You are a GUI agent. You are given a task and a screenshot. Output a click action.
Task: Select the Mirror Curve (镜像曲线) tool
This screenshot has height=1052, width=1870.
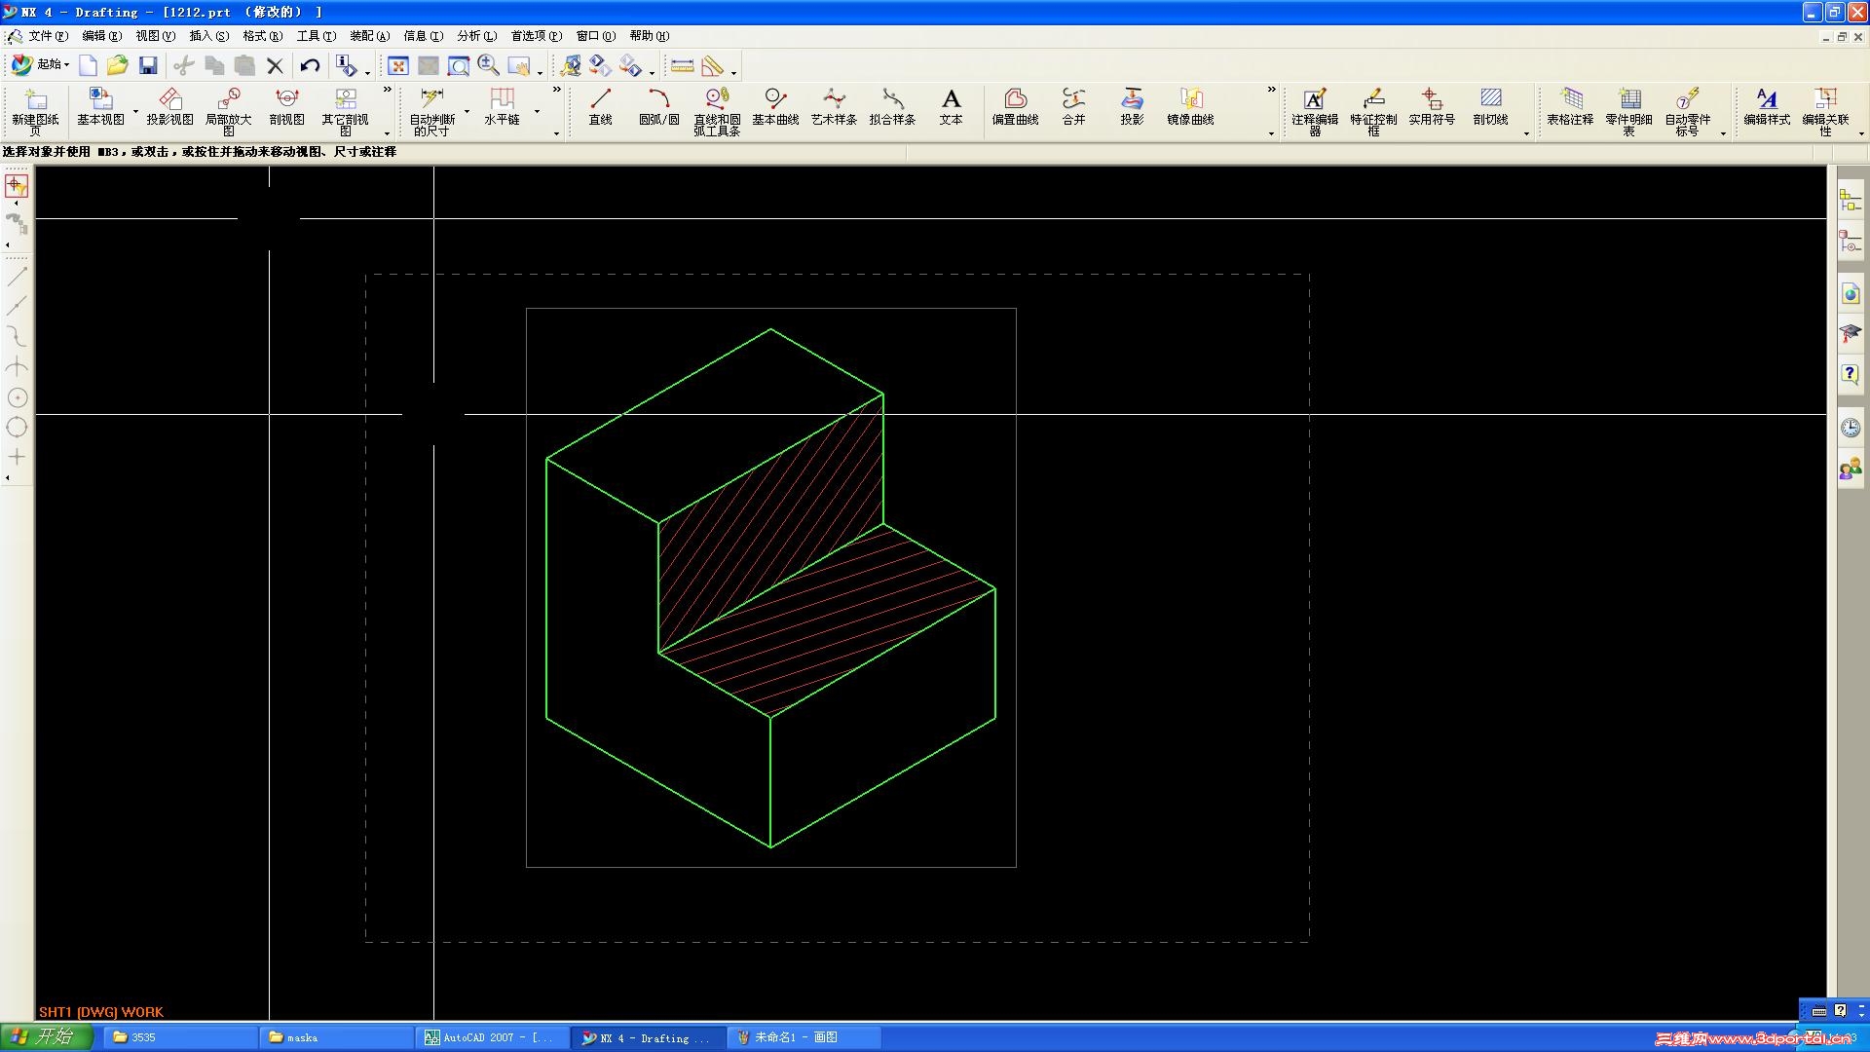click(x=1190, y=106)
